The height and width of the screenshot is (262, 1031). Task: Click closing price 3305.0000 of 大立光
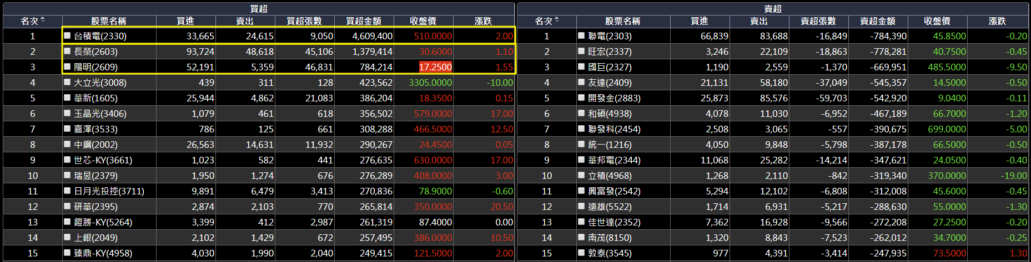coord(430,83)
